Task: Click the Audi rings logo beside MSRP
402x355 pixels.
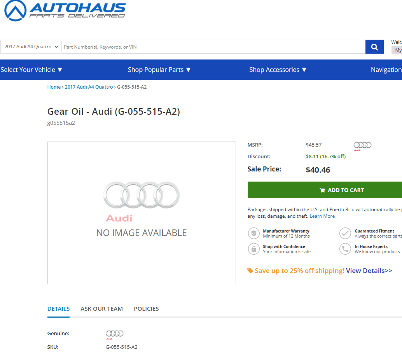Action: point(362,145)
